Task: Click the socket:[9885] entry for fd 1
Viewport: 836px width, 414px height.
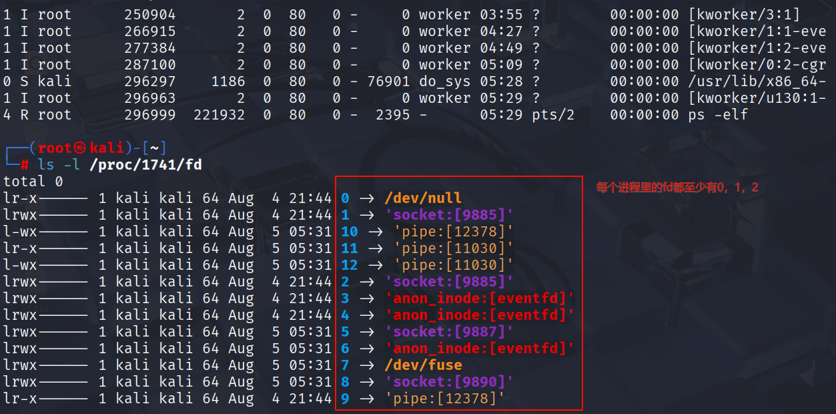Action: tap(450, 215)
